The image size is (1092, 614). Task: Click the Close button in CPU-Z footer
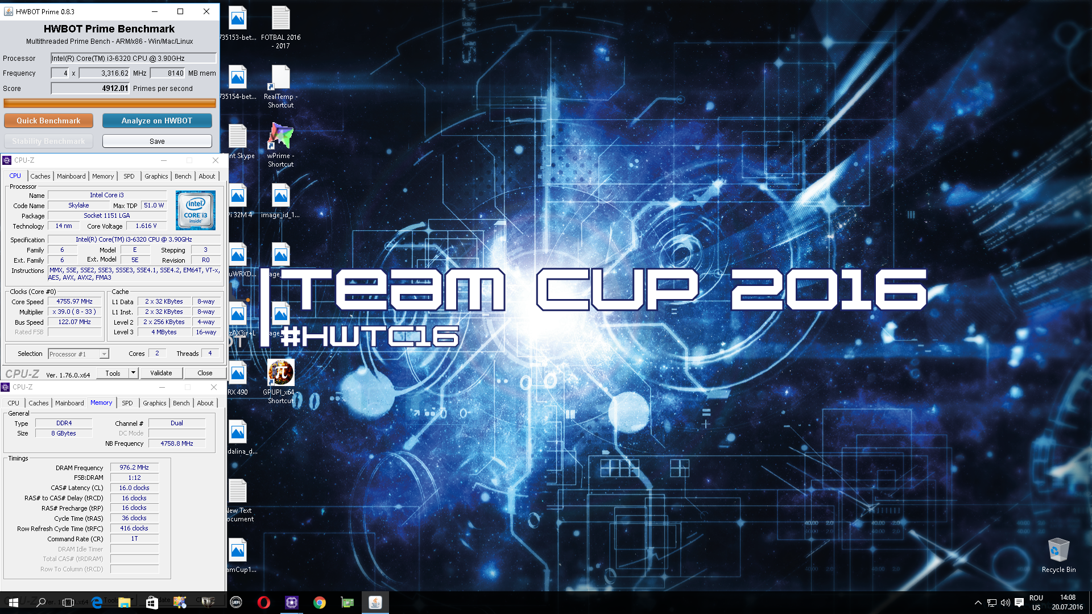point(205,373)
